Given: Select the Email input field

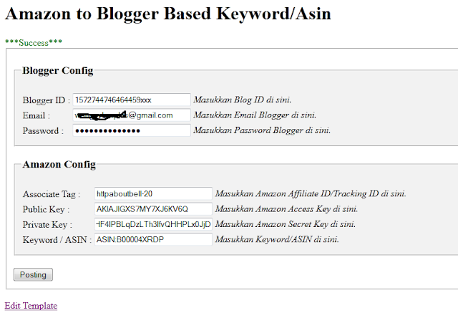Looking at the screenshot, I should click(x=132, y=115).
